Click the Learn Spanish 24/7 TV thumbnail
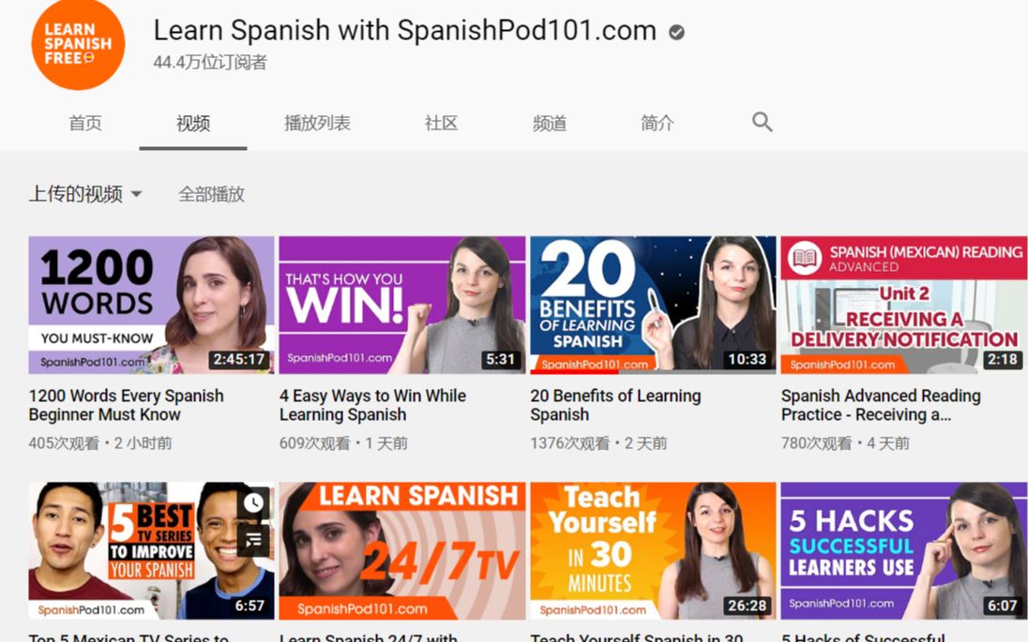 402,547
